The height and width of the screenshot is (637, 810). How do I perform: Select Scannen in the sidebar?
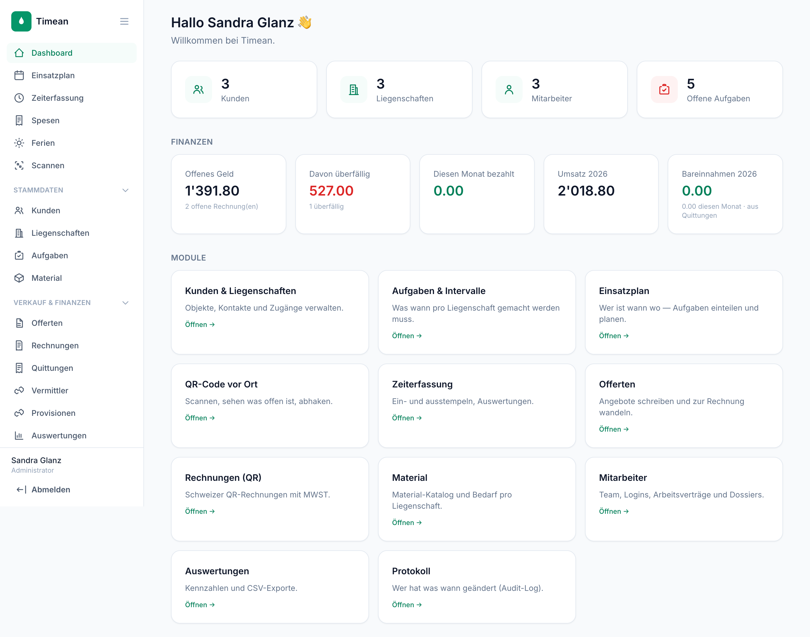tap(71, 165)
